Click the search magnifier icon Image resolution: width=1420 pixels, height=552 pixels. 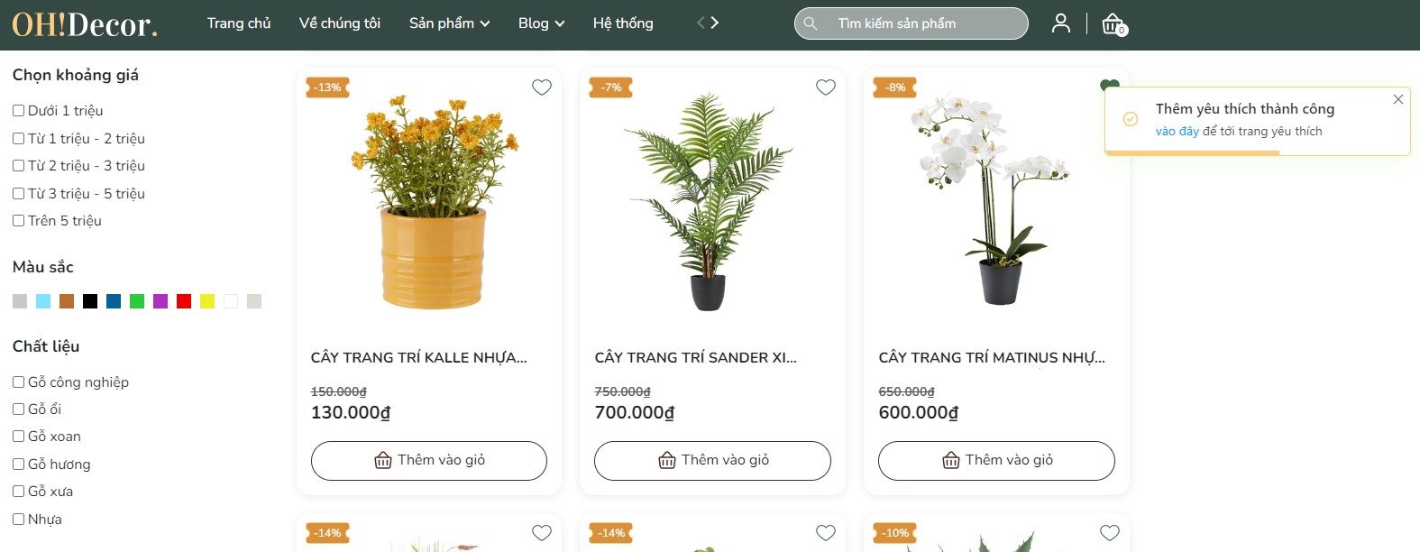[x=811, y=23]
